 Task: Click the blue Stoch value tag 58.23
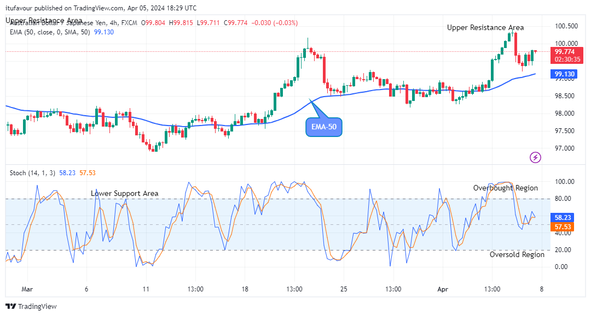coord(562,218)
